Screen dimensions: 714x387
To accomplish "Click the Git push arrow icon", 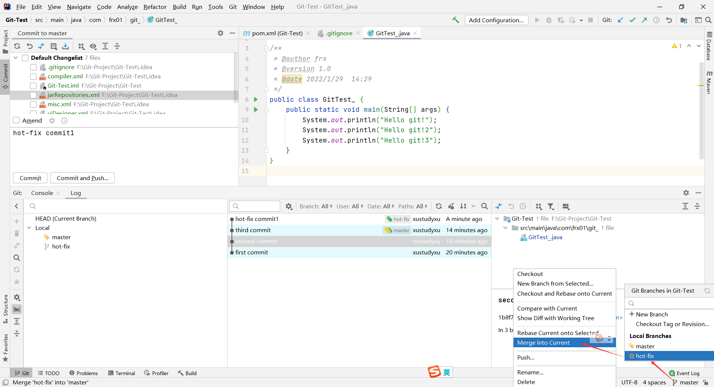I will click(x=644, y=20).
